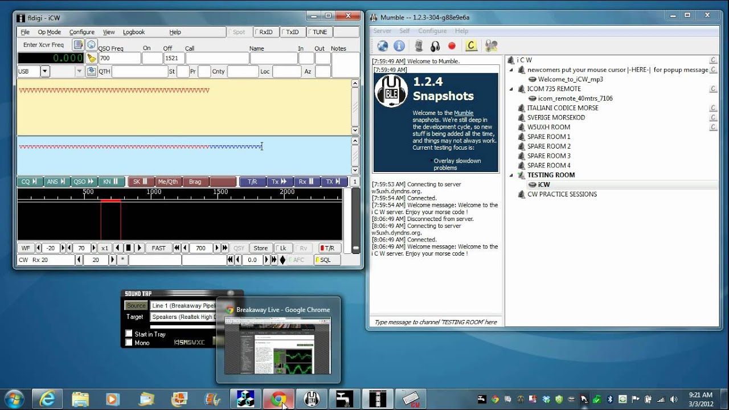Collapse the newcomers channel tree node
Image resolution: width=729 pixels, height=410 pixels.
[511, 69]
